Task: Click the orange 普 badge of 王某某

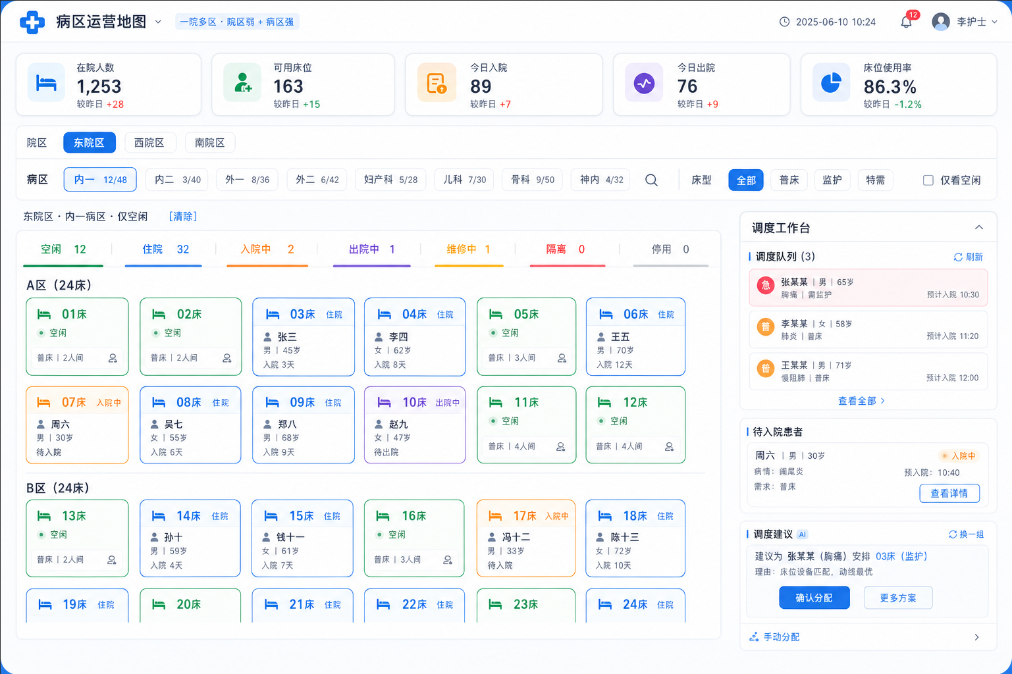Action: [x=765, y=369]
